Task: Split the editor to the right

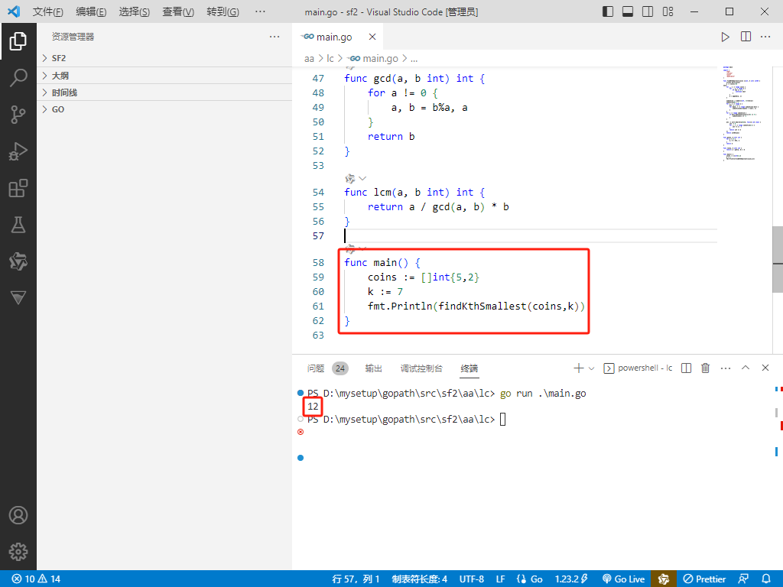Action: (746, 37)
